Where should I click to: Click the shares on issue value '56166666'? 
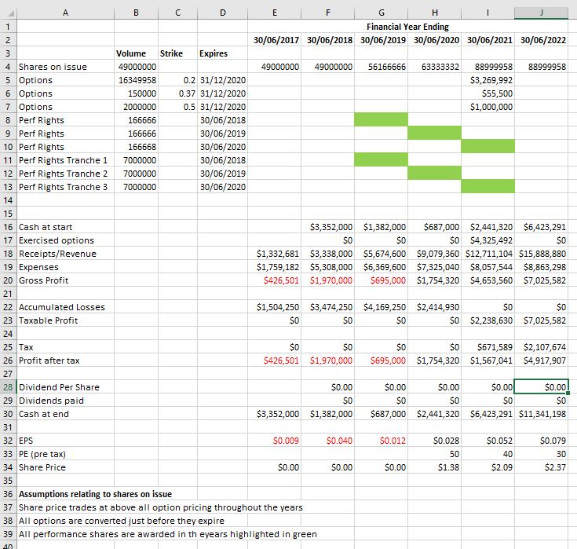382,67
